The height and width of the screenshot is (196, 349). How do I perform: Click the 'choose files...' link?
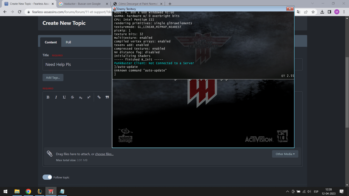[104, 154]
